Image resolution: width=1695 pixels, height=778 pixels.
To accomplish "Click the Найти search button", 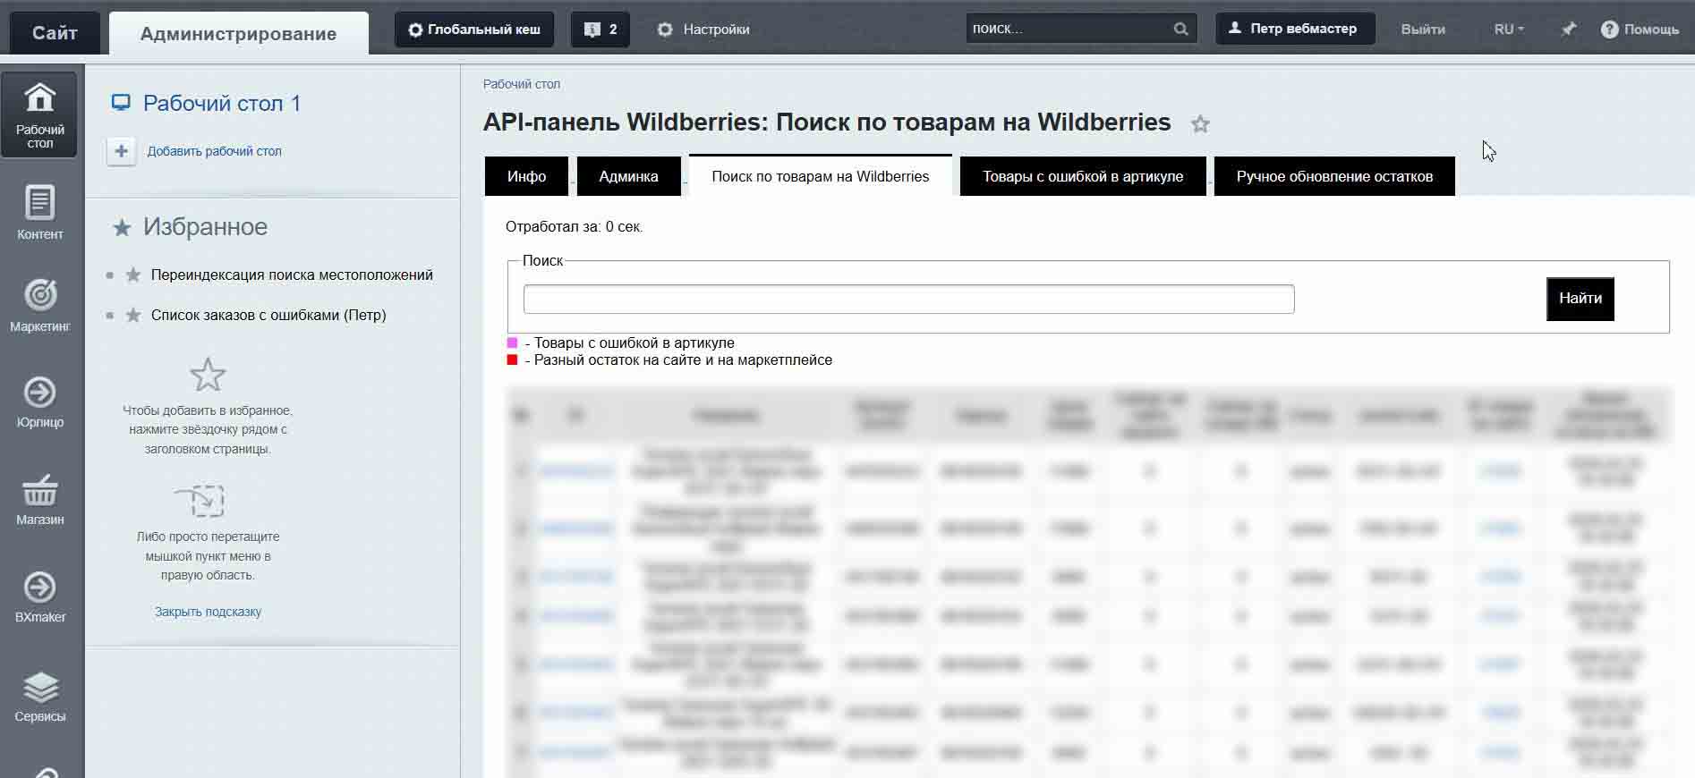I will (x=1580, y=299).
